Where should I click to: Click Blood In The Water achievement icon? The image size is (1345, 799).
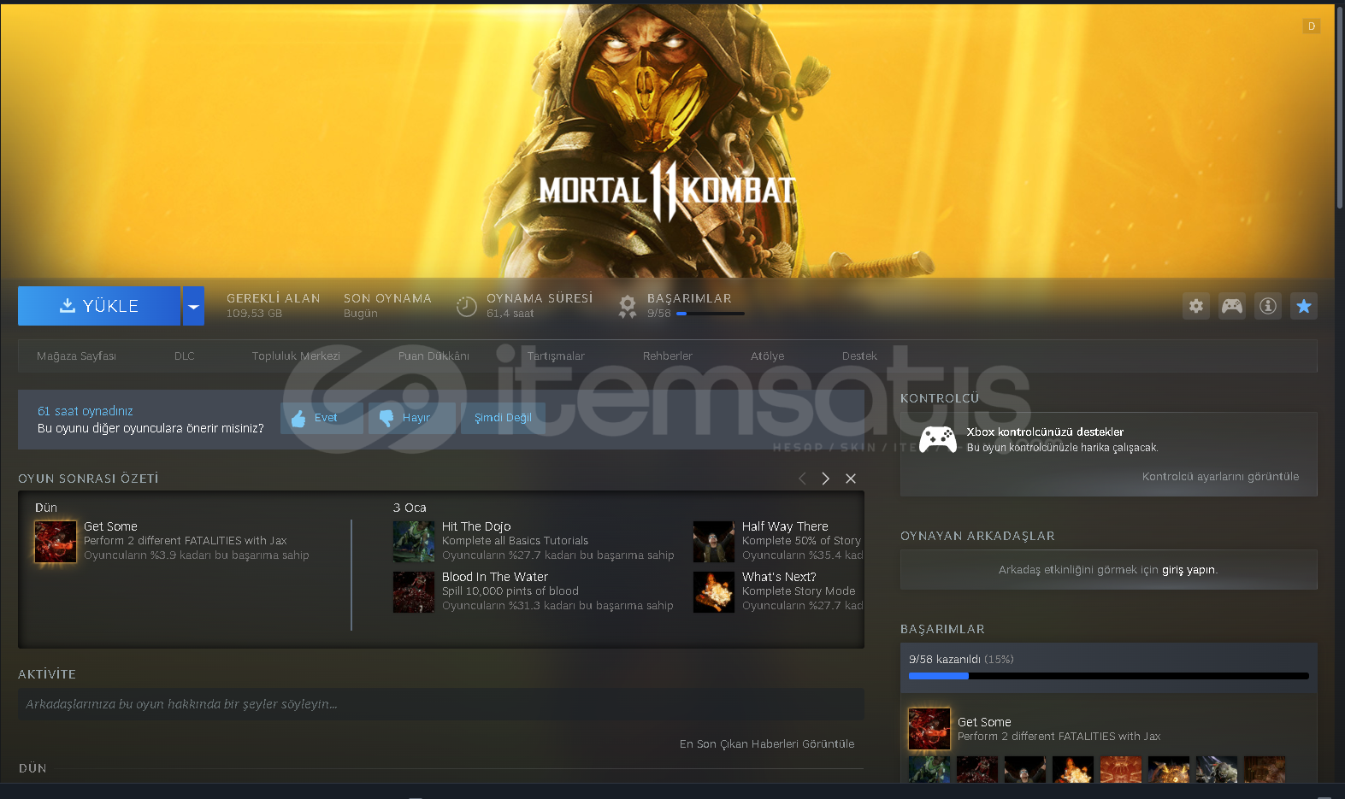(x=414, y=592)
